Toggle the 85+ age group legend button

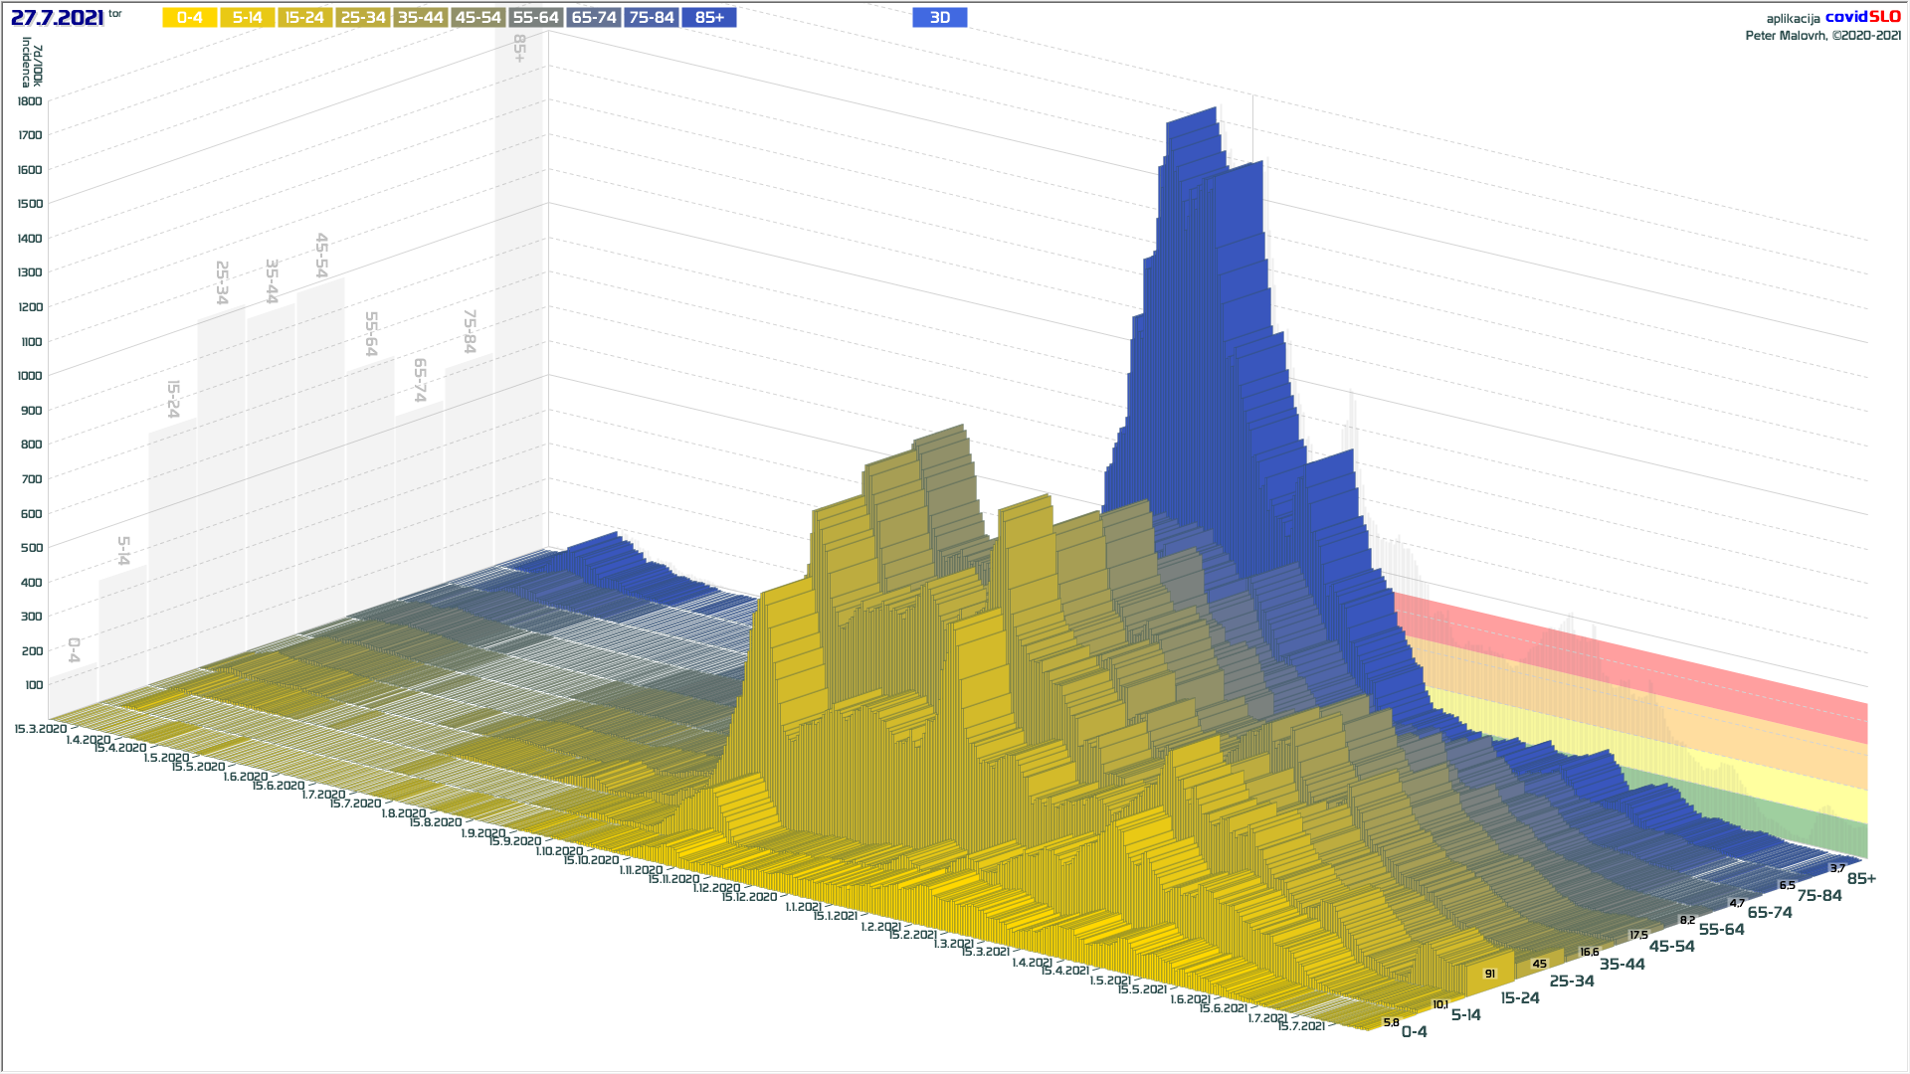[x=709, y=18]
